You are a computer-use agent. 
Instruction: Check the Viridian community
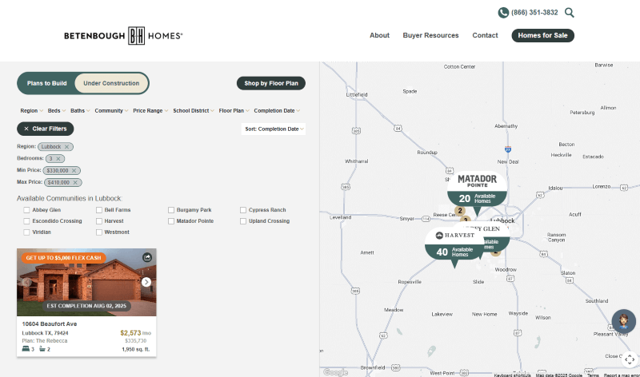coord(26,232)
